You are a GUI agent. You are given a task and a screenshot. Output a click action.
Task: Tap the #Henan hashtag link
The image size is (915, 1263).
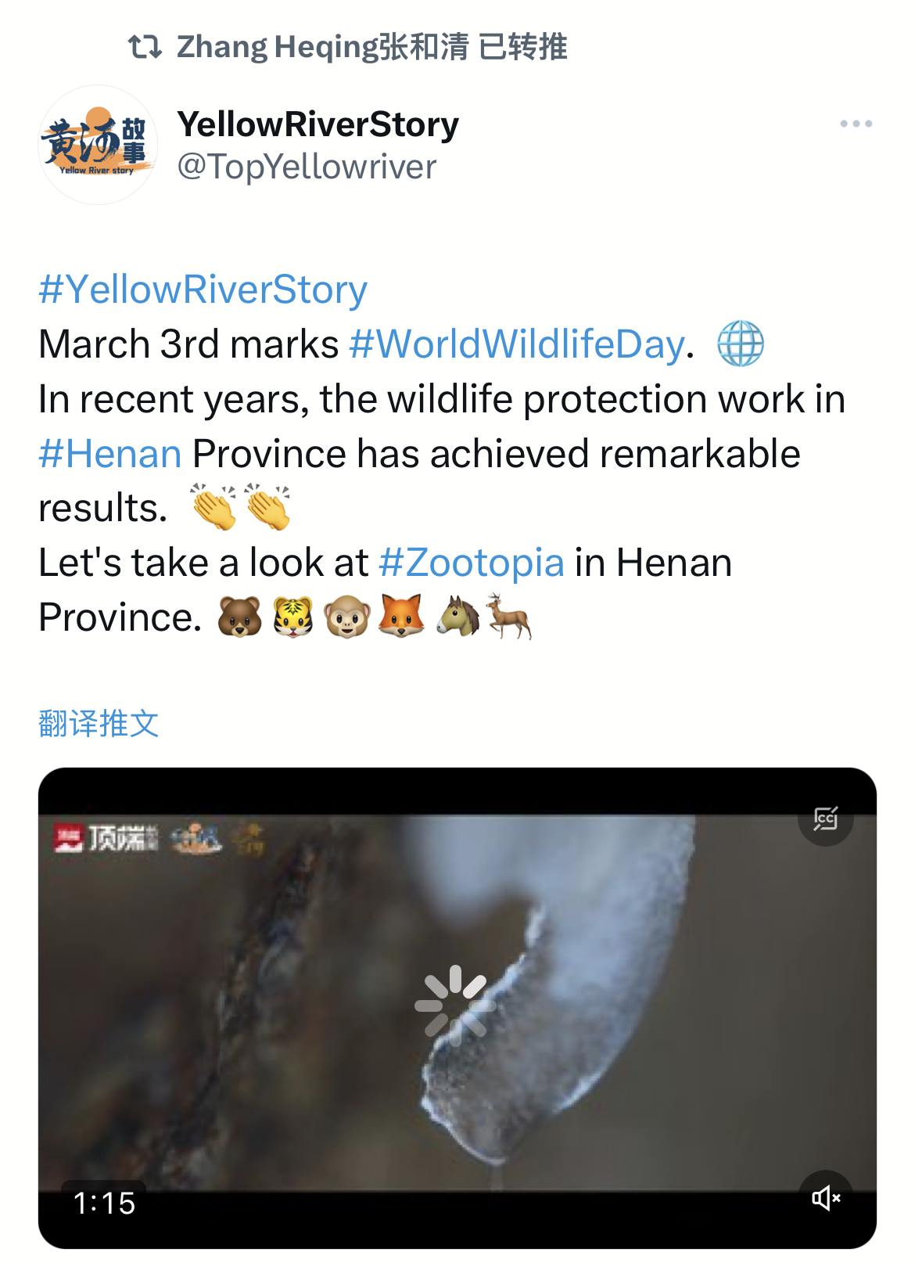click(x=110, y=454)
